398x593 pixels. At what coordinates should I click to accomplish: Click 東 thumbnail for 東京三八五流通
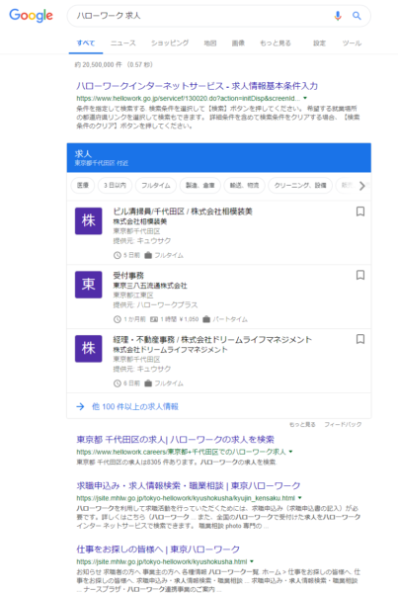[x=89, y=285]
